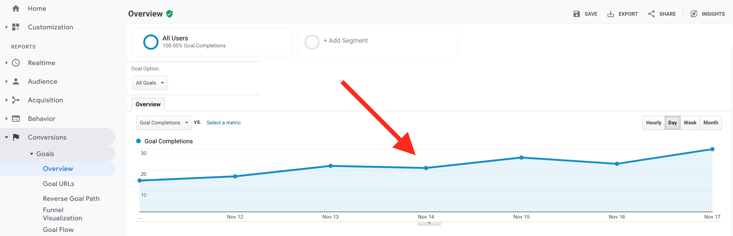This screenshot has width=733, height=236.
Task: Click the Realtime clock icon
Action: point(16,63)
